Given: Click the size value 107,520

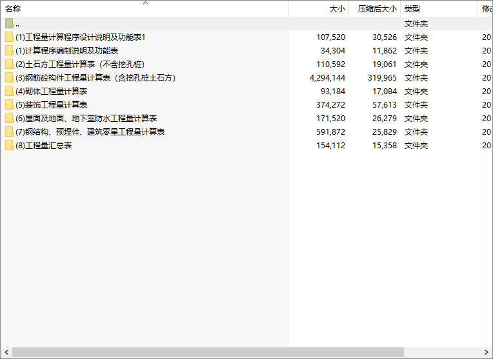Looking at the screenshot, I should tap(331, 37).
